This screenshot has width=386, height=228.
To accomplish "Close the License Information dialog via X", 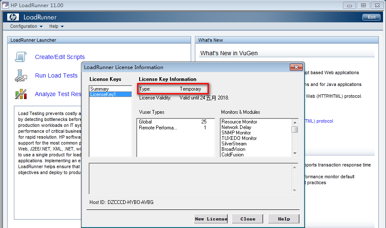I will 297,67.
